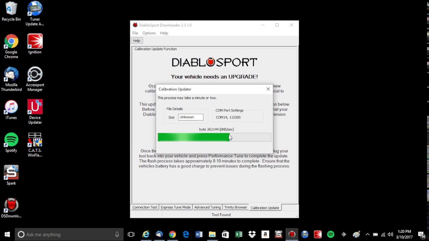429x241 pixels.
Task: Click the Tool Found status text
Action: [221, 215]
